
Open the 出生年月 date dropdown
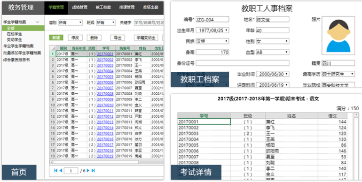pyautogui.click(x=212, y=30)
